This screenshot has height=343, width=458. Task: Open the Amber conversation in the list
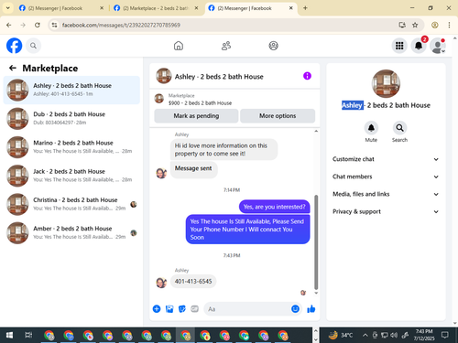(71, 232)
